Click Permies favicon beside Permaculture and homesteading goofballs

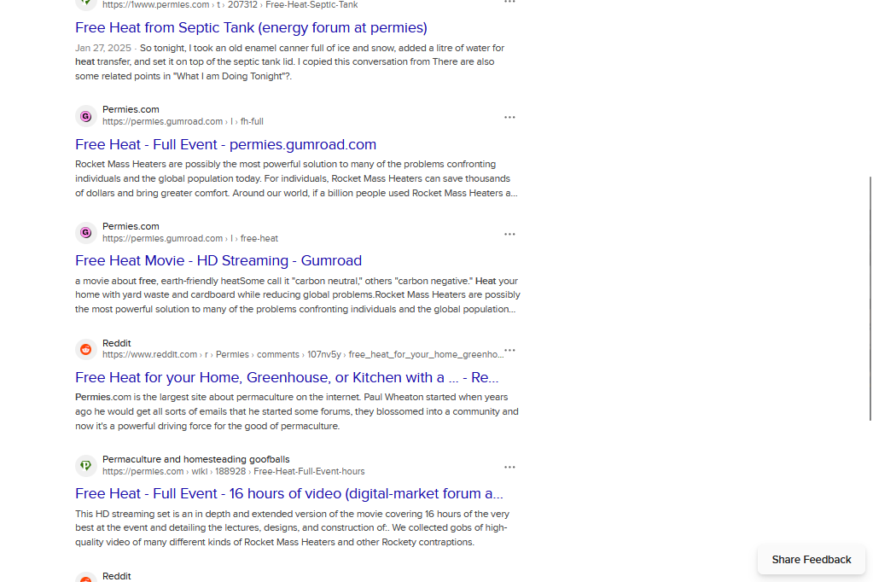click(85, 465)
